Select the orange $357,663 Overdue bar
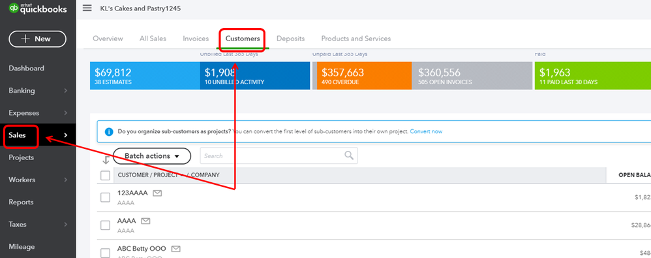The height and width of the screenshot is (258, 651). point(364,76)
